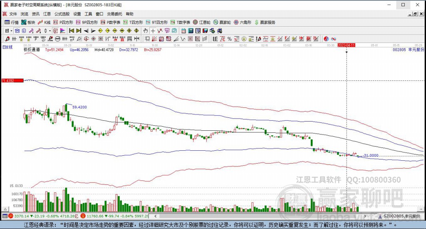The height and width of the screenshot is (229, 426).
Task: Click the 71.4392 price tag
Action: (x=12, y=80)
